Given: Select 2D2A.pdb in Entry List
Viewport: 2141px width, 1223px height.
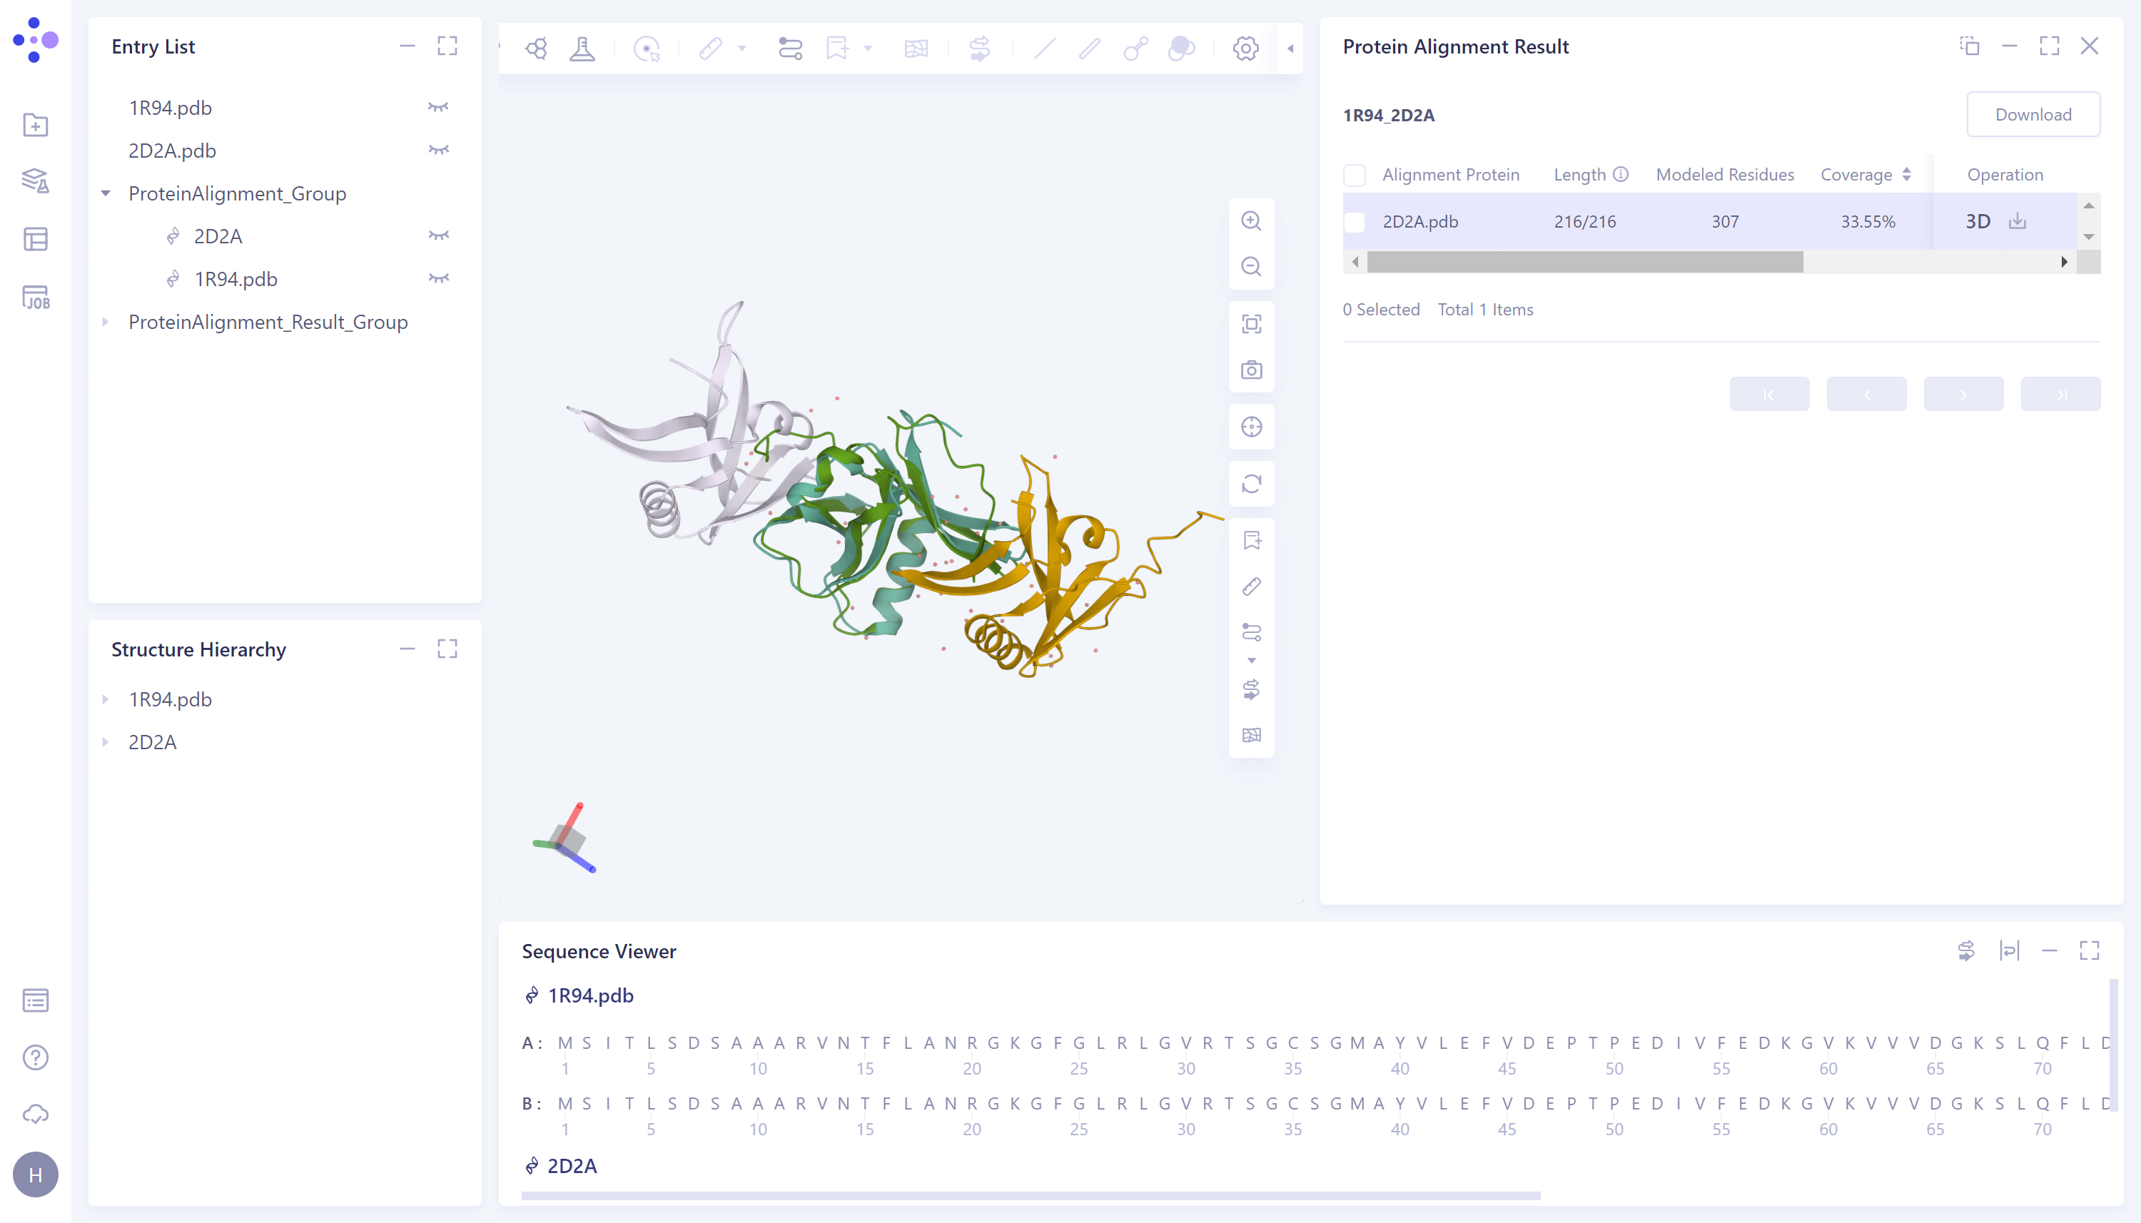Looking at the screenshot, I should click(x=172, y=151).
